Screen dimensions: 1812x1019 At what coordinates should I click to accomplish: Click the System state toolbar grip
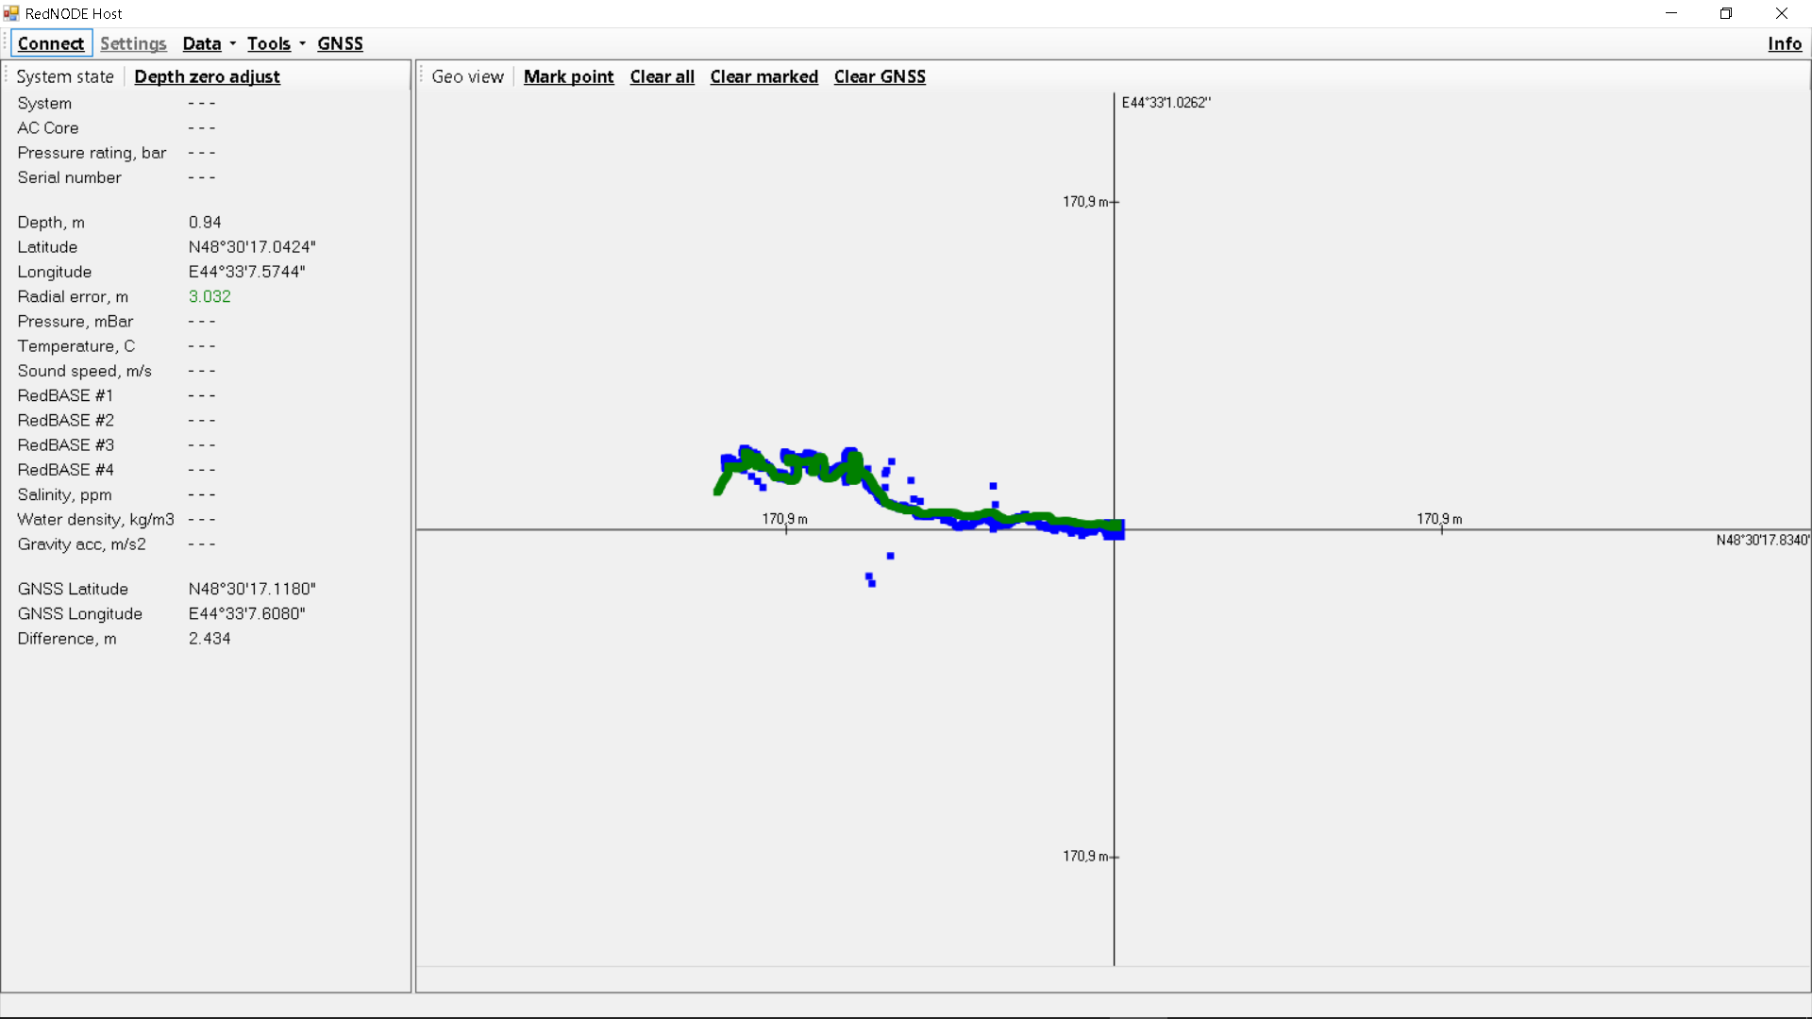point(7,76)
